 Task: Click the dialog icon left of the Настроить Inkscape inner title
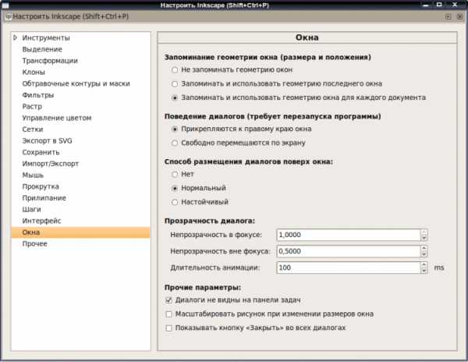9,16
